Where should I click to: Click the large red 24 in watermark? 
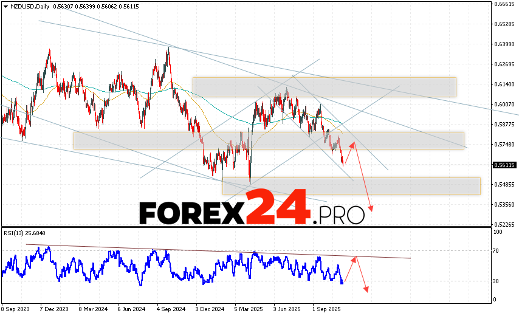pyautogui.click(x=280, y=208)
